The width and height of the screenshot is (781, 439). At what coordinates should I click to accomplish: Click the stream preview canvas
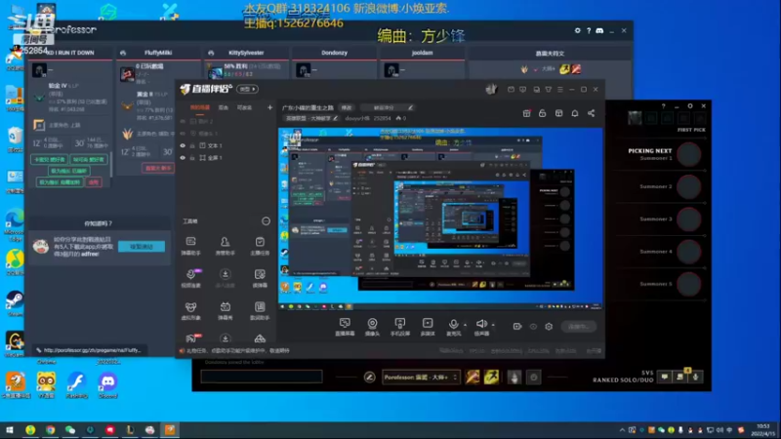point(440,219)
